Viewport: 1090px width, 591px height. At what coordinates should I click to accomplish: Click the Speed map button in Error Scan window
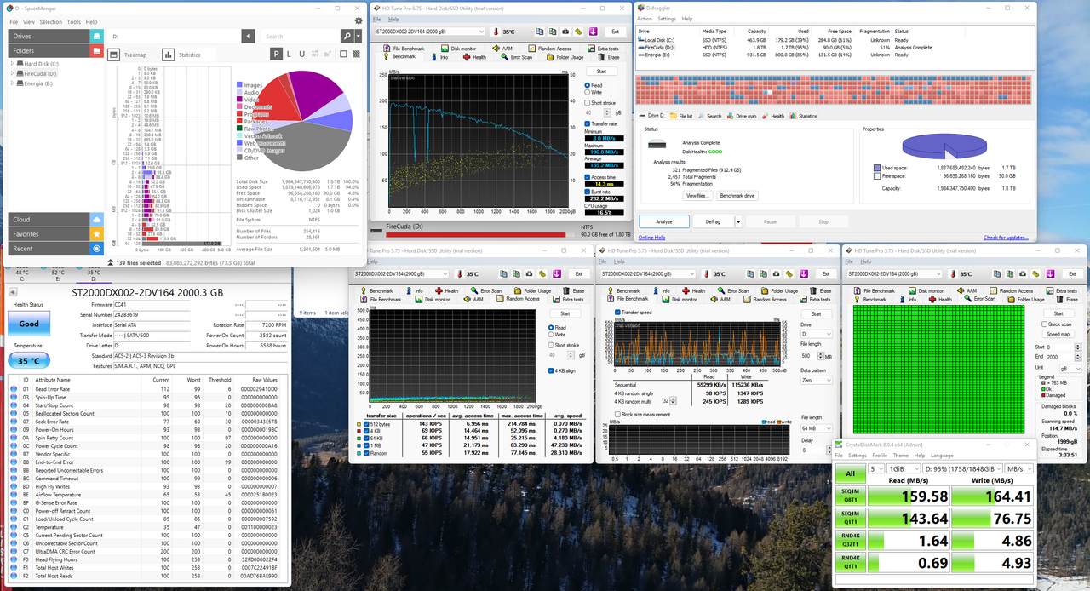(1058, 334)
